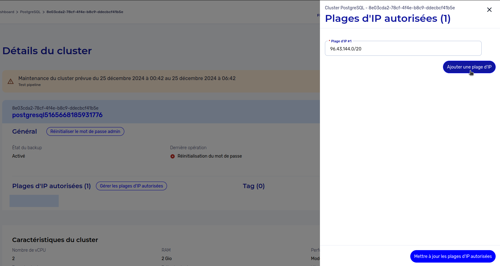Click the Nombre de vCPU label
The image size is (500, 266).
tap(29, 250)
